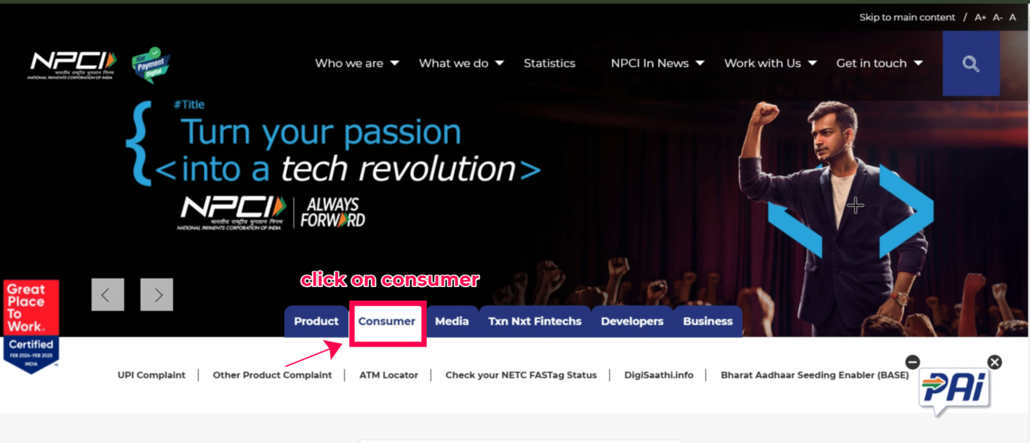Screen dimensions: 1030x443
Task: Open the search magnifier icon
Action: (x=971, y=64)
